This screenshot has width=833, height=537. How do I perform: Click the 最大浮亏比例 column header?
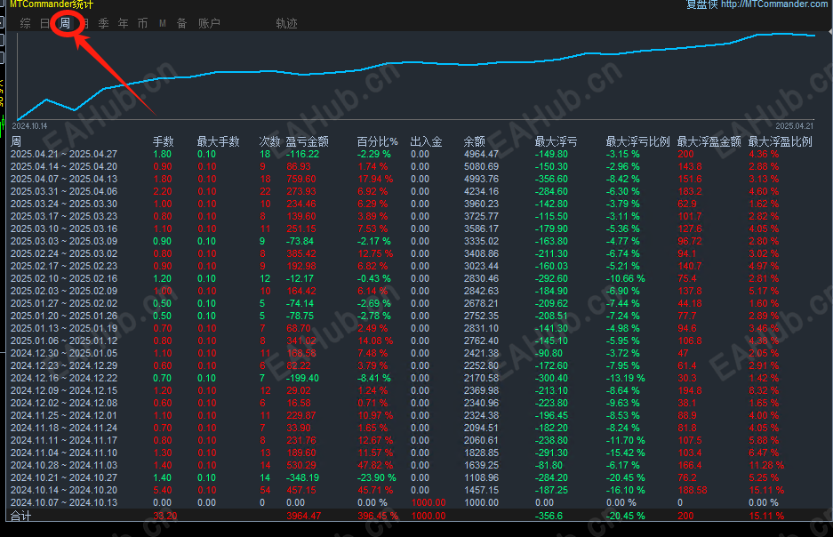pyautogui.click(x=638, y=142)
